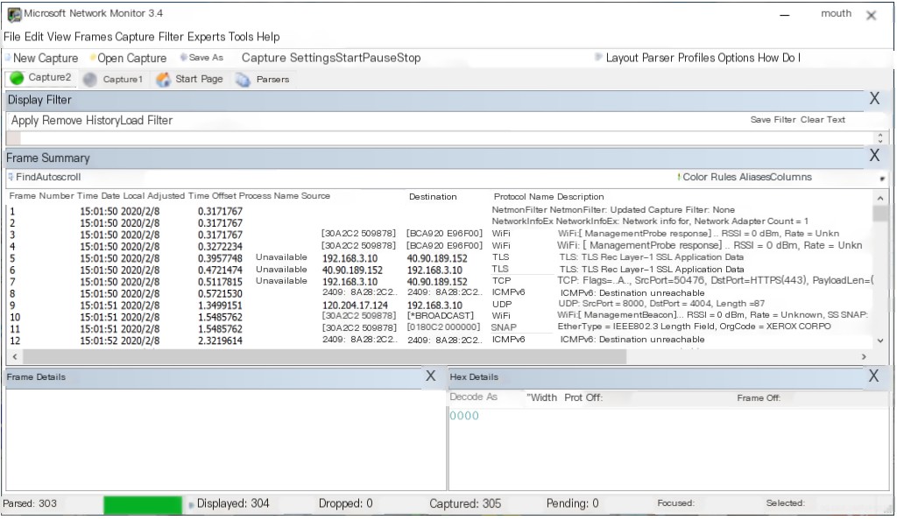
Task: Click frame list scrollbar up arrow
Action: pos(880,199)
